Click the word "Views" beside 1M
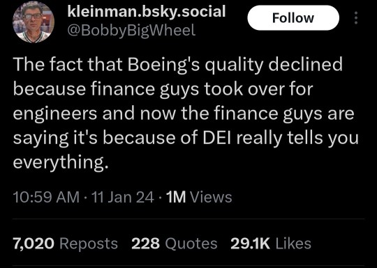 (211, 197)
